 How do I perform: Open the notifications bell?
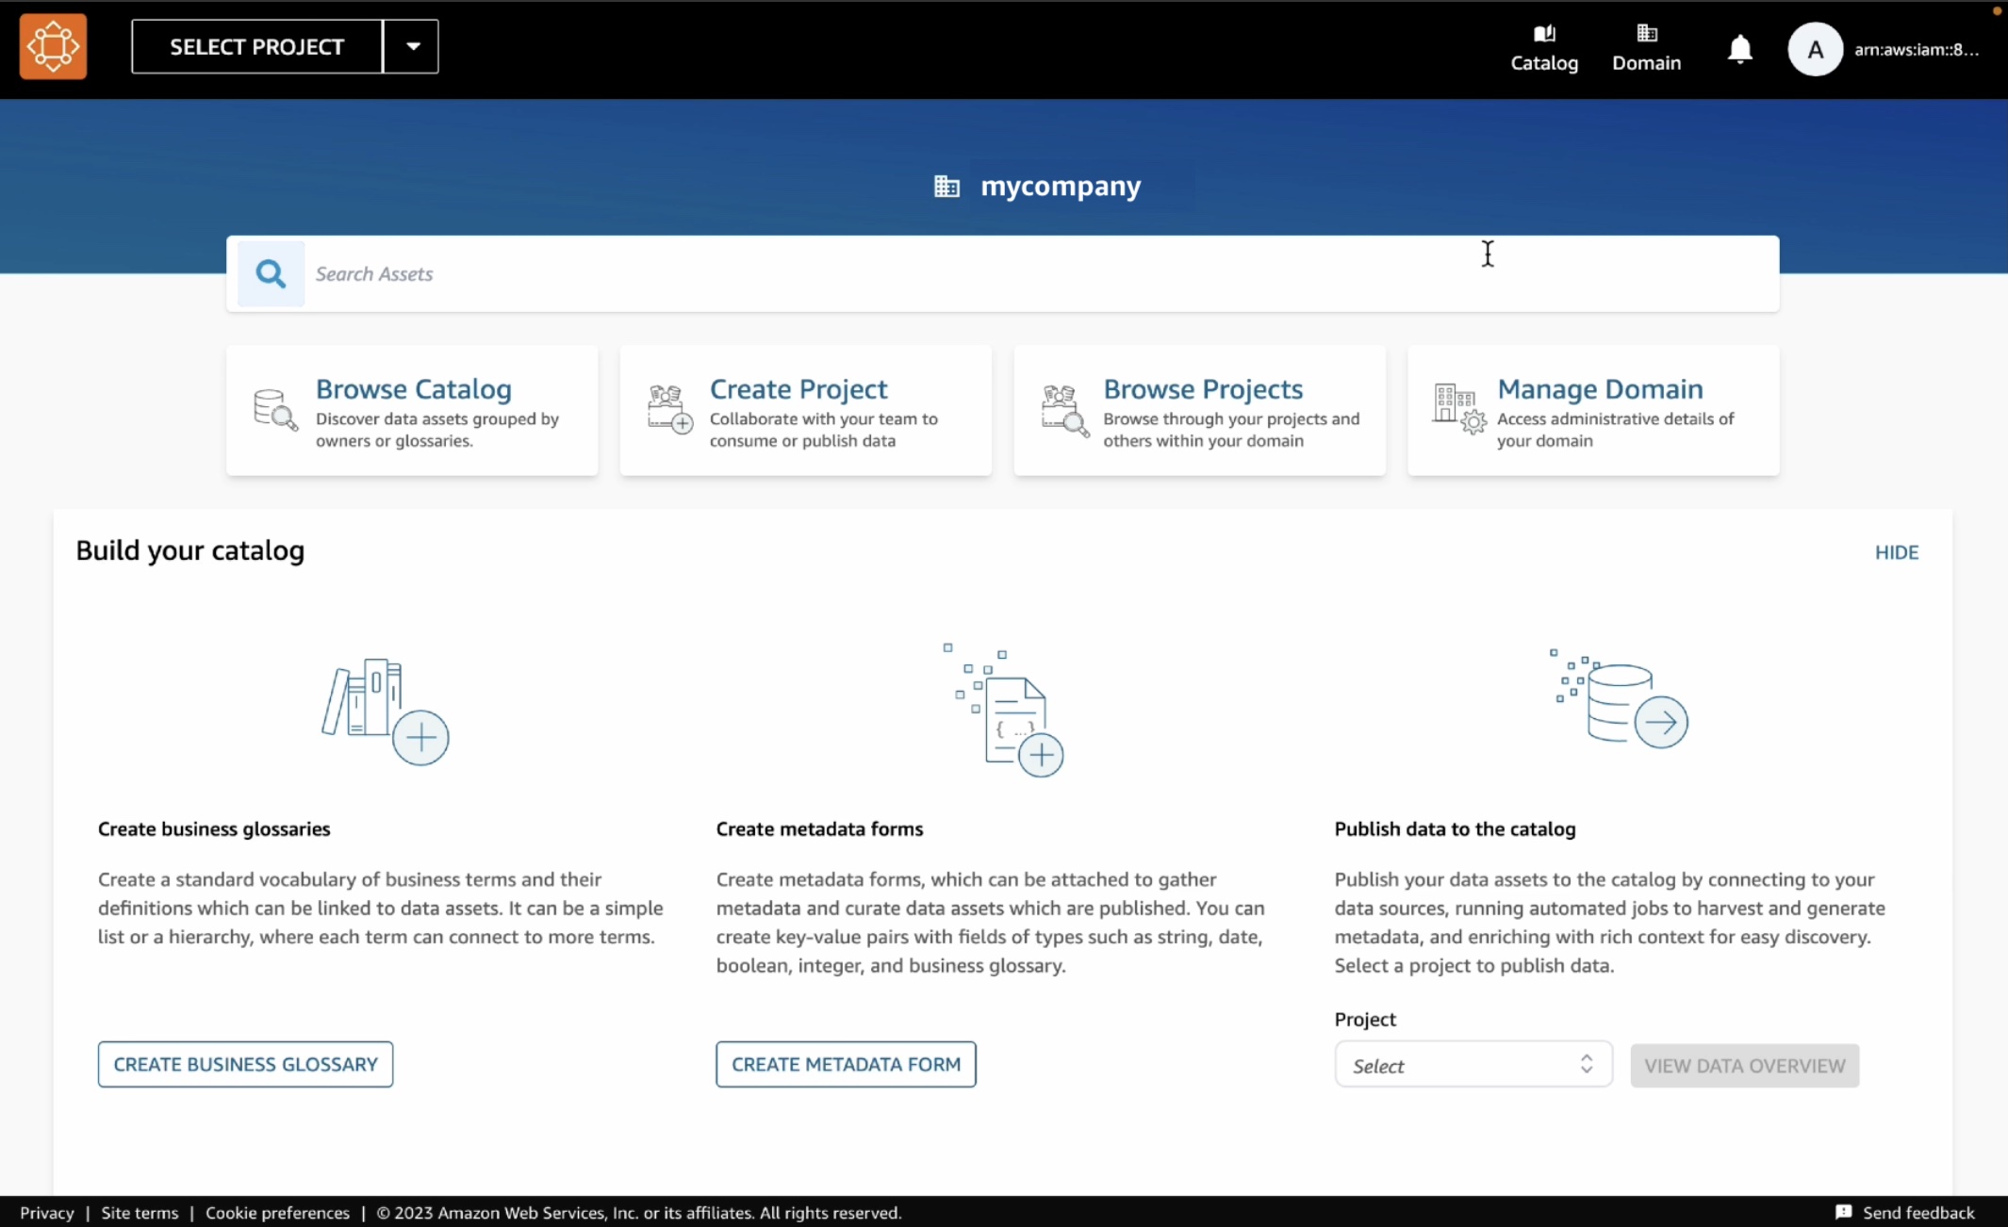pyautogui.click(x=1739, y=49)
